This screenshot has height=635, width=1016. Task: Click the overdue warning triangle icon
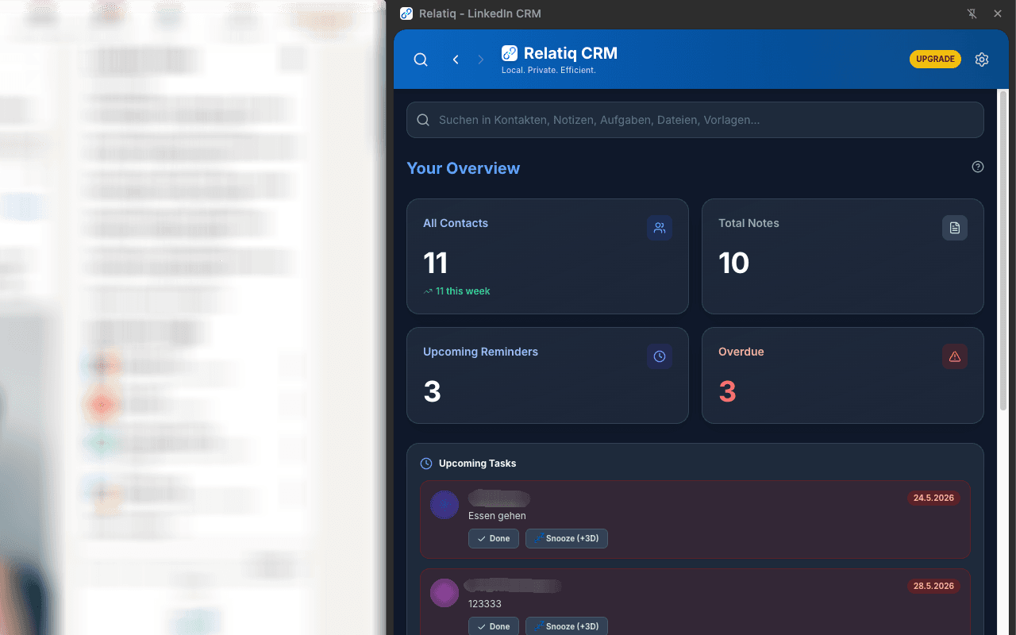coord(955,356)
